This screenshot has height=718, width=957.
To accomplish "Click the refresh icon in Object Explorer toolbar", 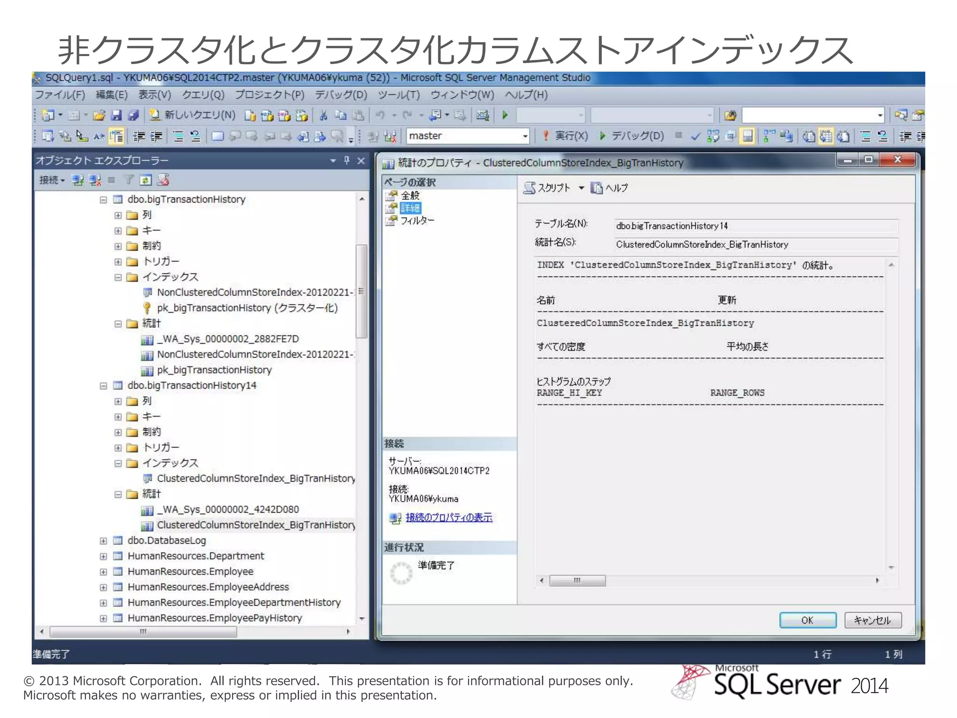I will point(146,180).
